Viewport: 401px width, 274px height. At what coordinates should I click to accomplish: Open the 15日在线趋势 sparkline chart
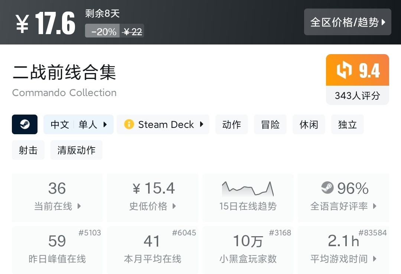click(248, 189)
